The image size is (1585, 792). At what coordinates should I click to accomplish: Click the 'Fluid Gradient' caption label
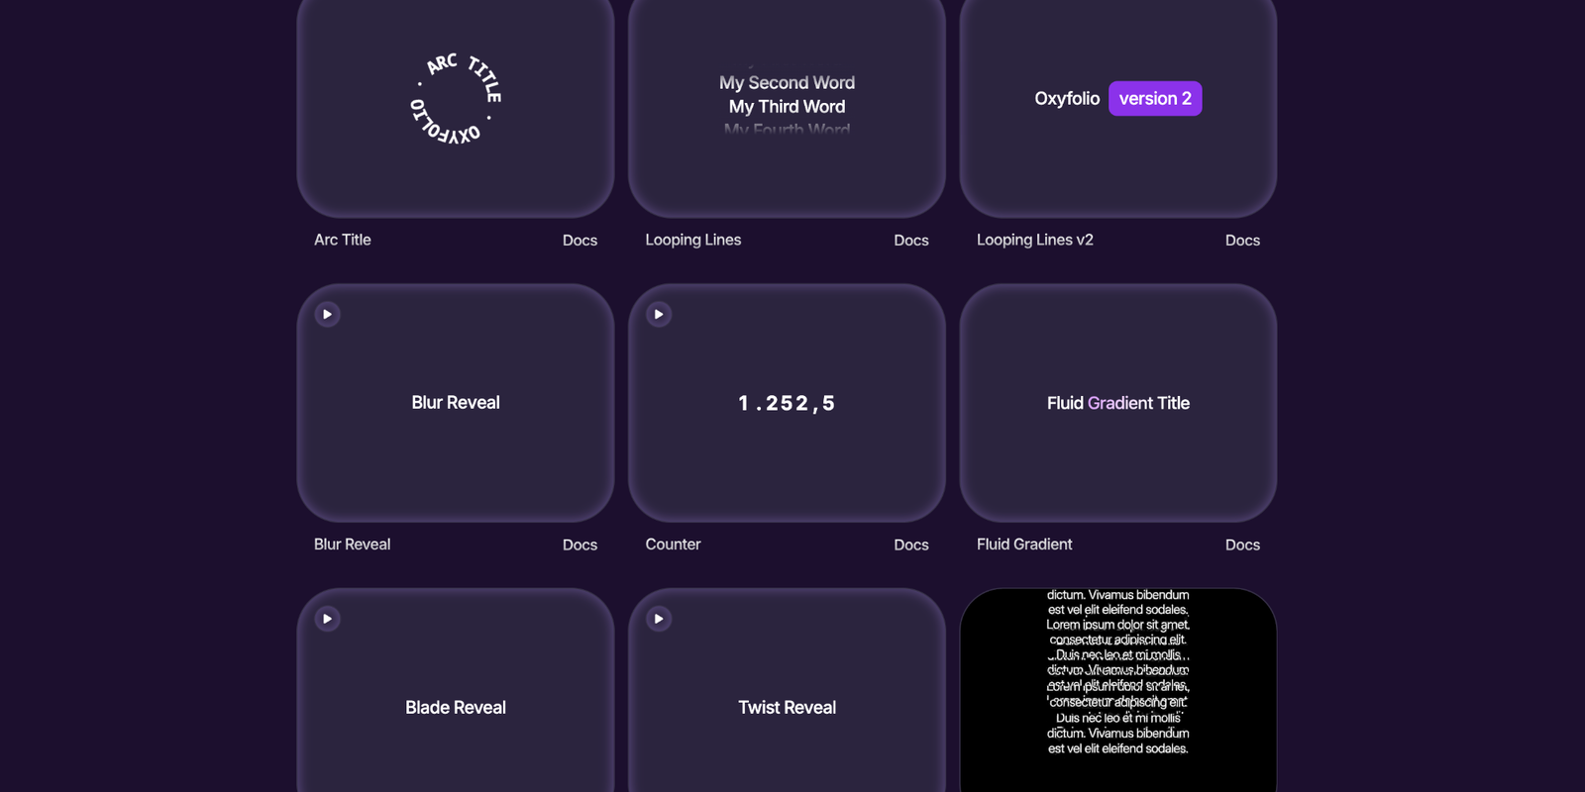1024,544
